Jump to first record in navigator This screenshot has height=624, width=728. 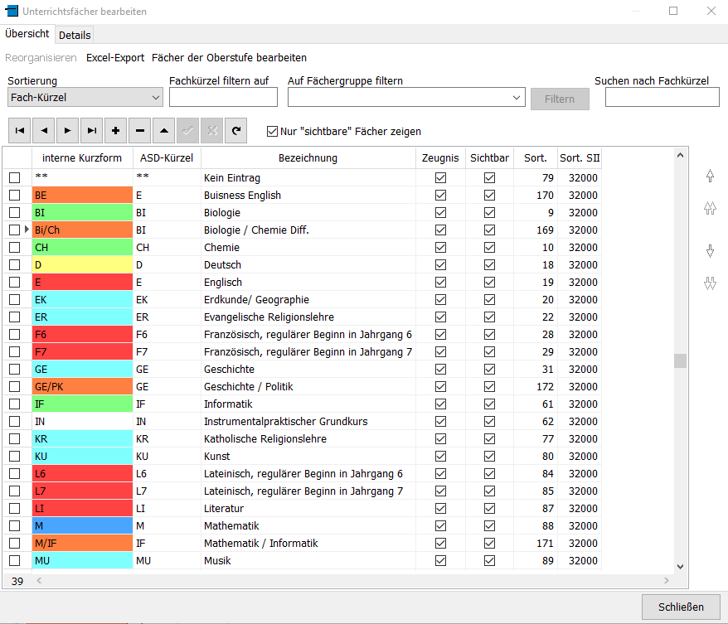point(20,131)
